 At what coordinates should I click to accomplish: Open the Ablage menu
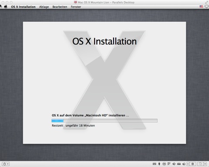44,7
